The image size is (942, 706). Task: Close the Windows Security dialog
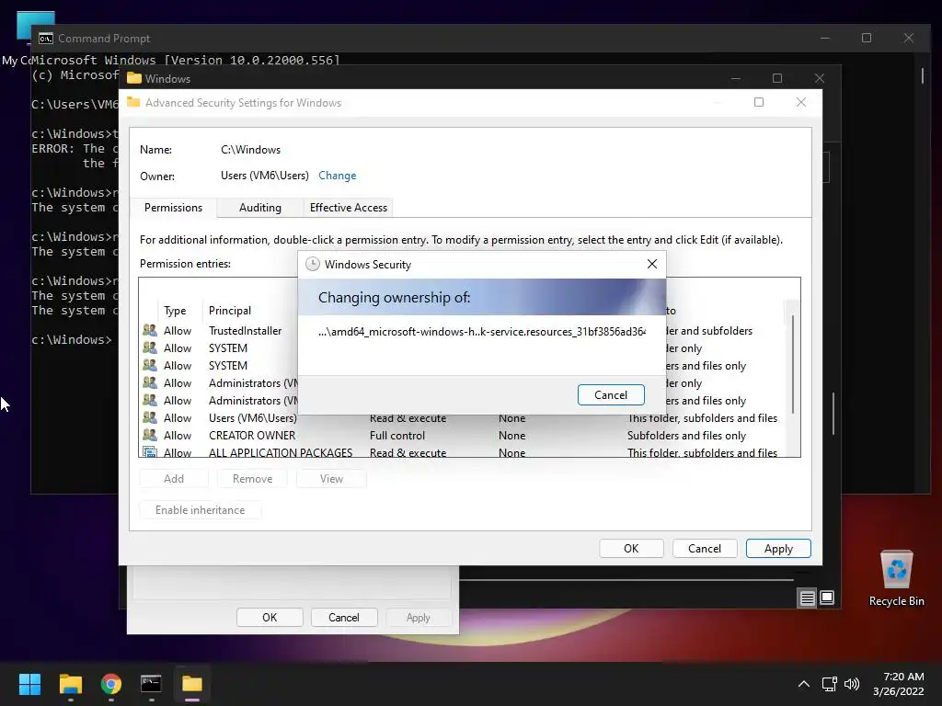coord(652,264)
